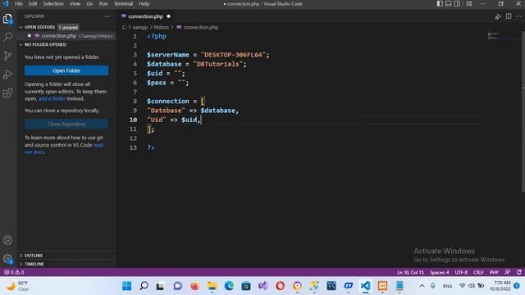This screenshot has height=295, width=525.
Task: Follow the 'add a folder' link
Action: (52, 98)
